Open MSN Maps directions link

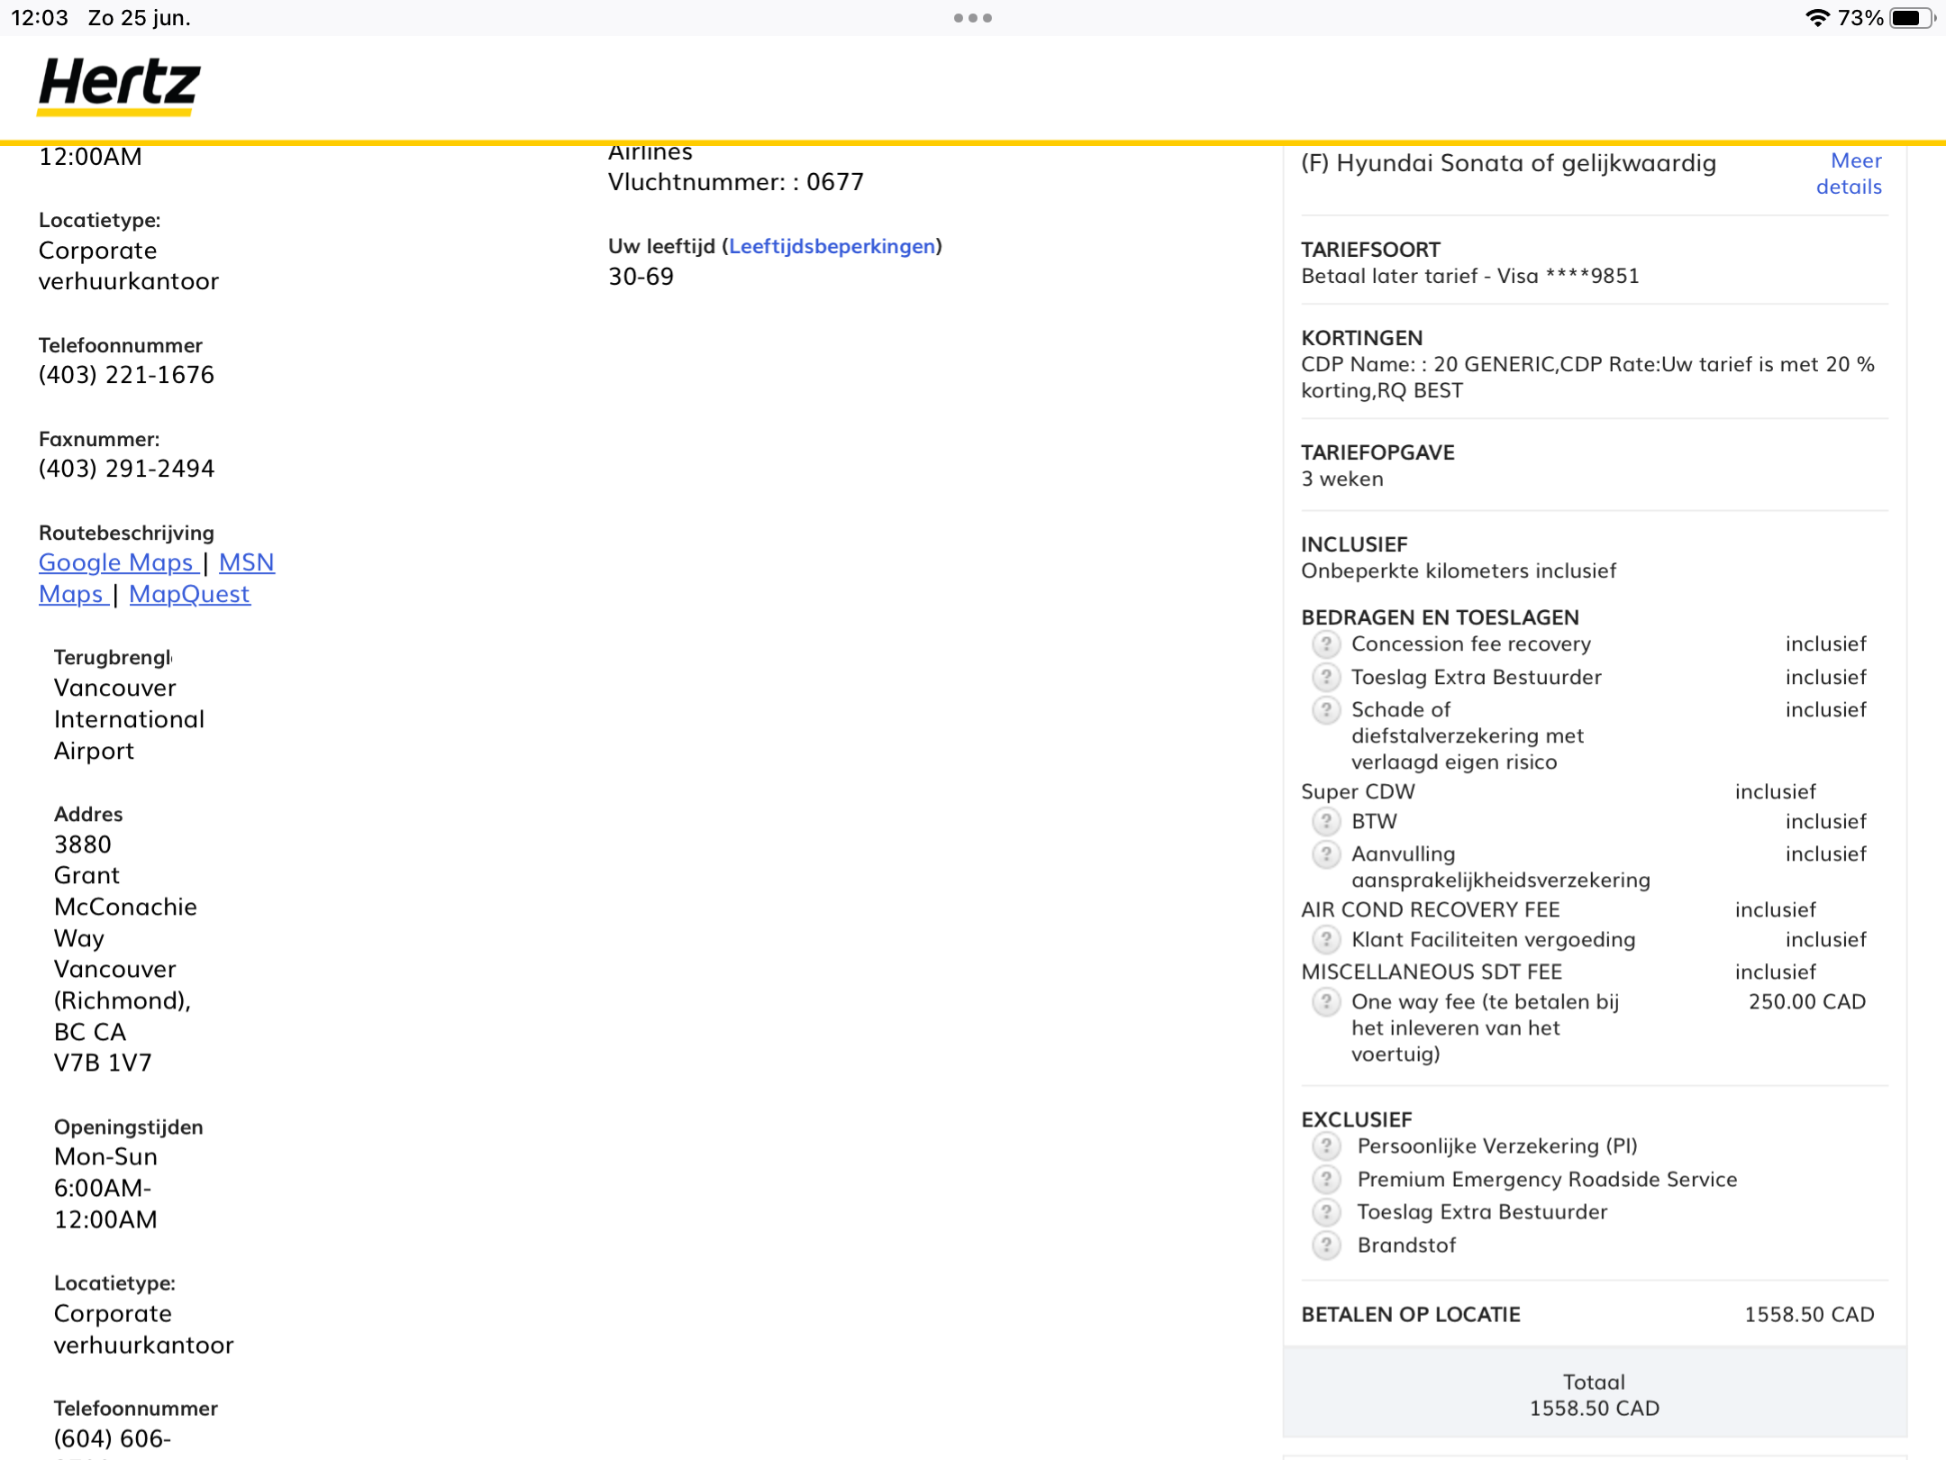(246, 562)
